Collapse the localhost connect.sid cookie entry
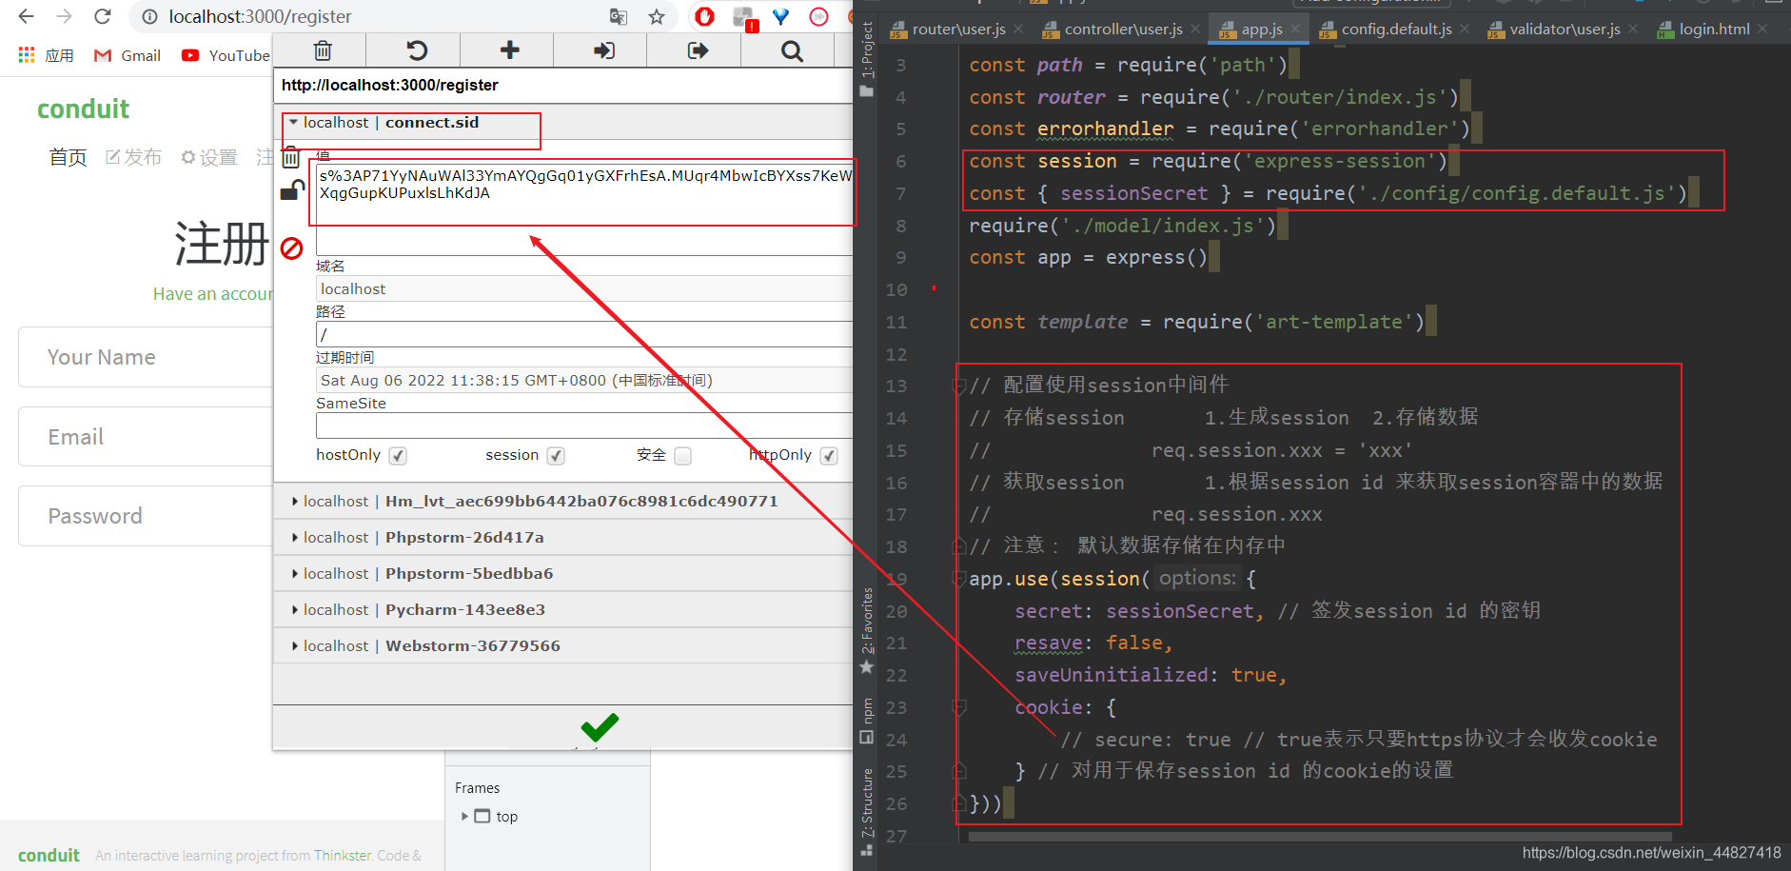1791x871 pixels. click(293, 122)
